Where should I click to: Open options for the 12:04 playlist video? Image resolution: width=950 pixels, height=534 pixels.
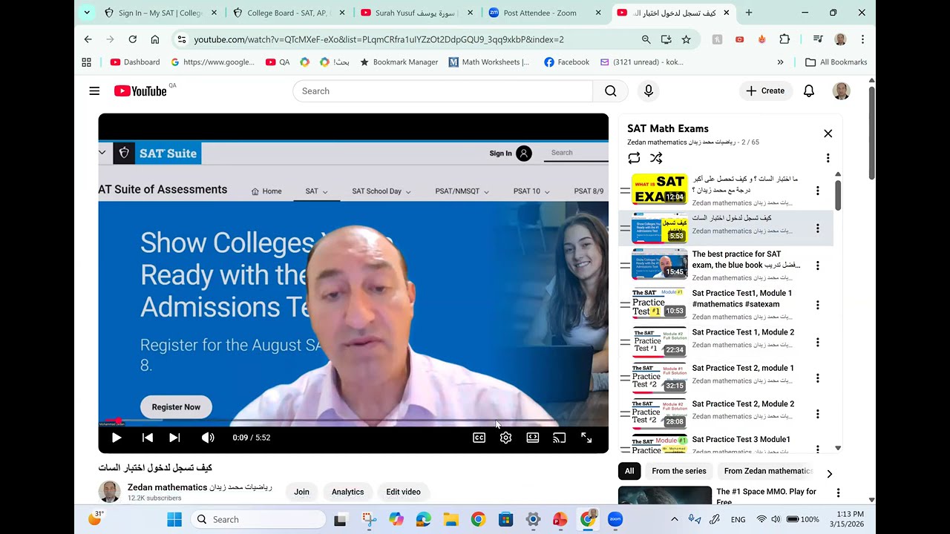[x=818, y=191]
